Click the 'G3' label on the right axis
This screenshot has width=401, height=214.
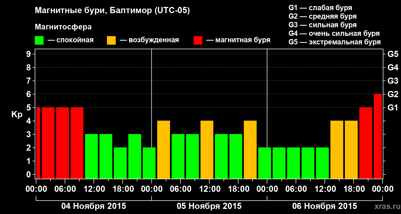(393, 81)
